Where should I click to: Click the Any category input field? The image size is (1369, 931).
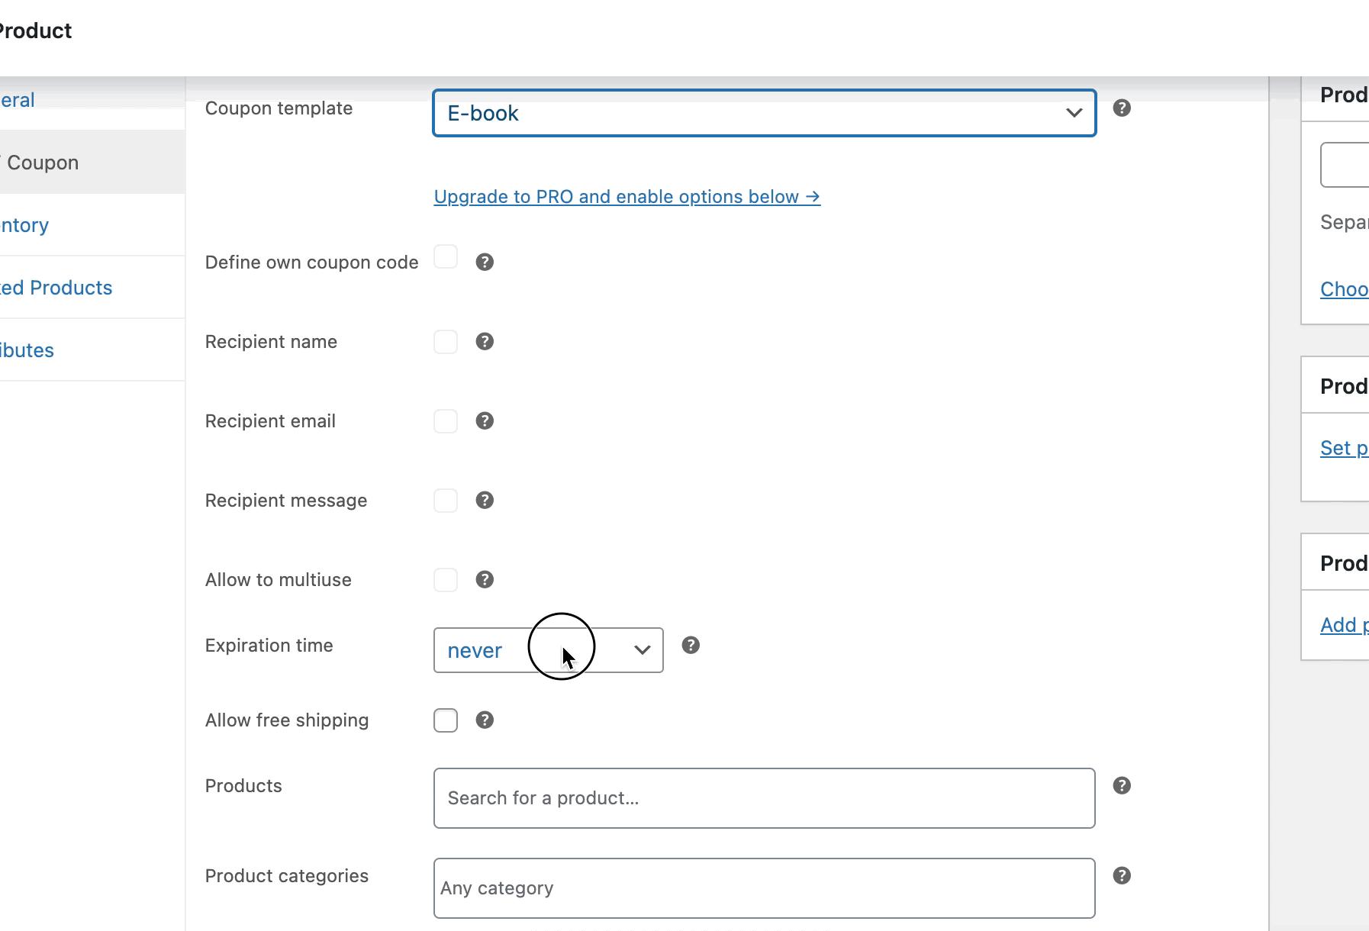coord(765,888)
